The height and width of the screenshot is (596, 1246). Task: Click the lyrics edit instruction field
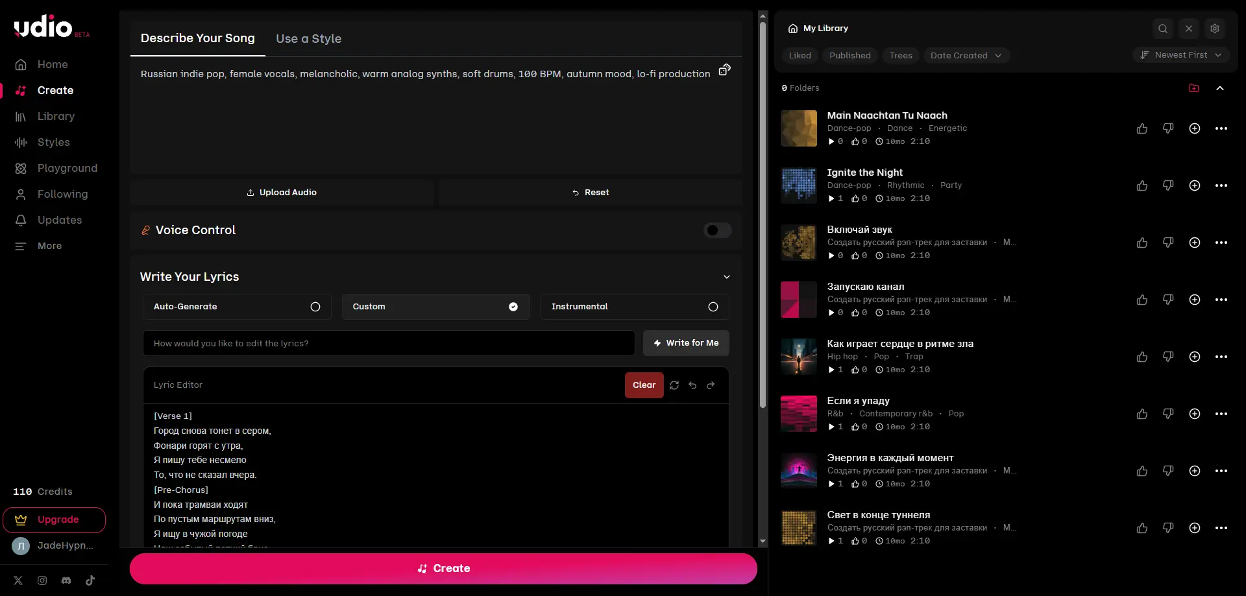[389, 343]
